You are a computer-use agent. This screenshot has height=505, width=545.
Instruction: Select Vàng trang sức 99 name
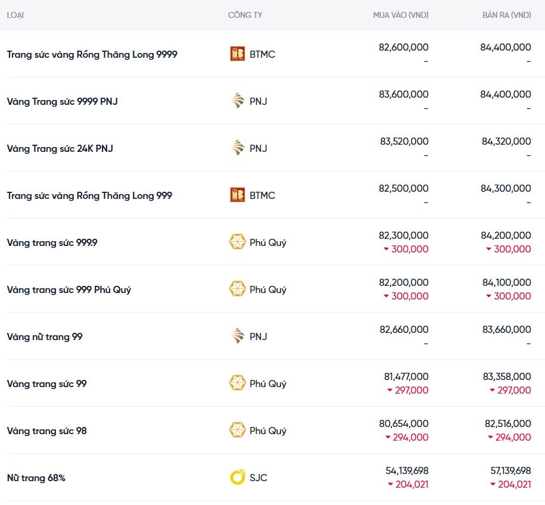click(x=46, y=384)
